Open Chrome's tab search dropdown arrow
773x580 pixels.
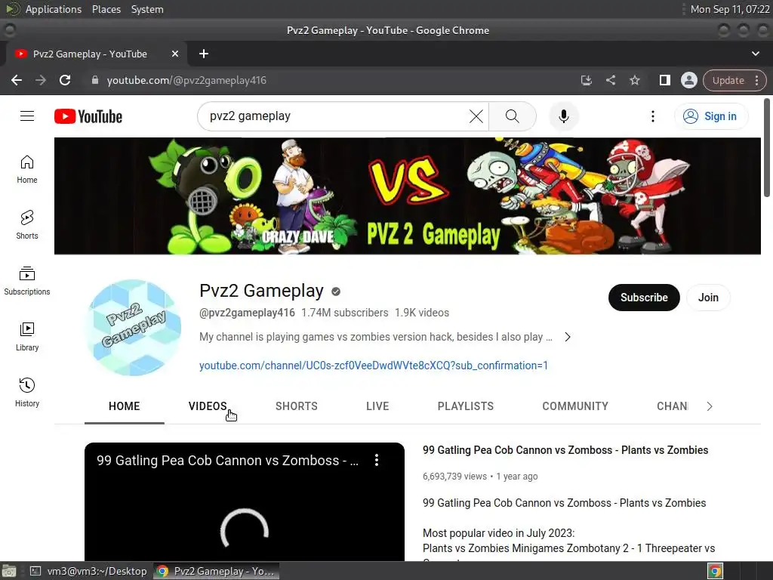(x=755, y=54)
